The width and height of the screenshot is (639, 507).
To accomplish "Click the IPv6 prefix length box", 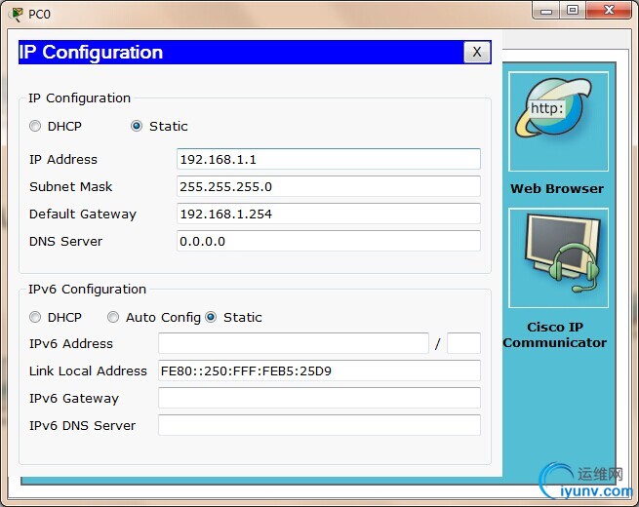I will pyautogui.click(x=463, y=343).
